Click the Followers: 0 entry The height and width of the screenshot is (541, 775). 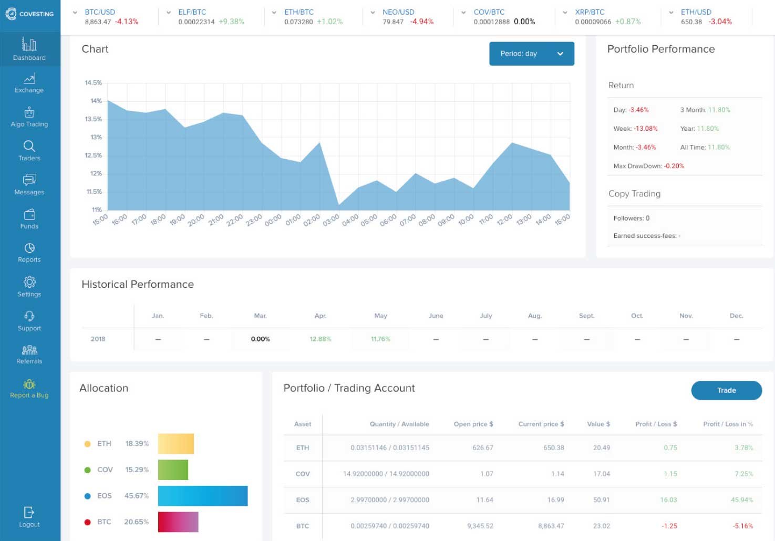(x=631, y=218)
